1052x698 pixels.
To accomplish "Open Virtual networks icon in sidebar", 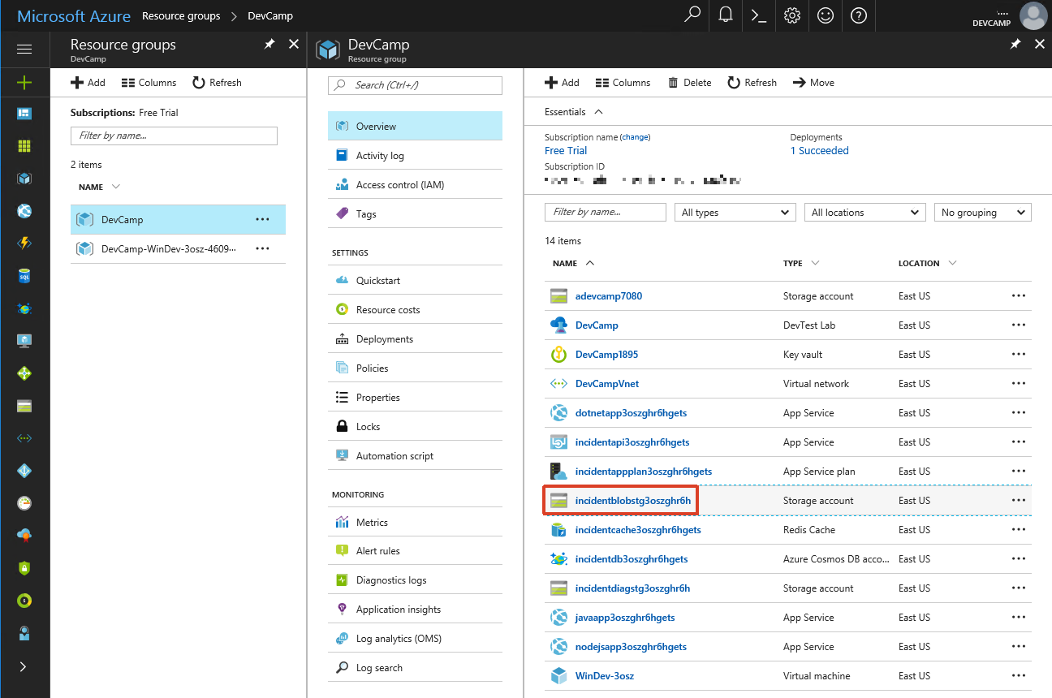I will tap(24, 438).
